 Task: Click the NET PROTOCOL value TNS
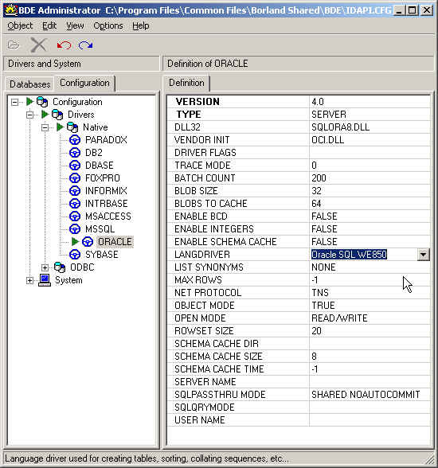320,293
